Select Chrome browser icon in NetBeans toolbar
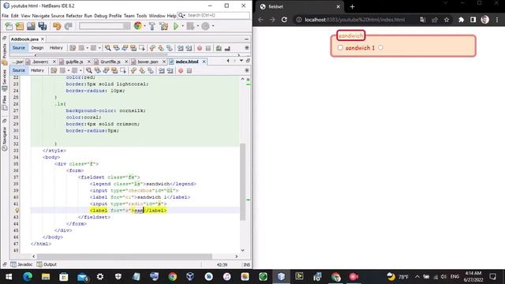The width and height of the screenshot is (505, 284). [x=138, y=26]
